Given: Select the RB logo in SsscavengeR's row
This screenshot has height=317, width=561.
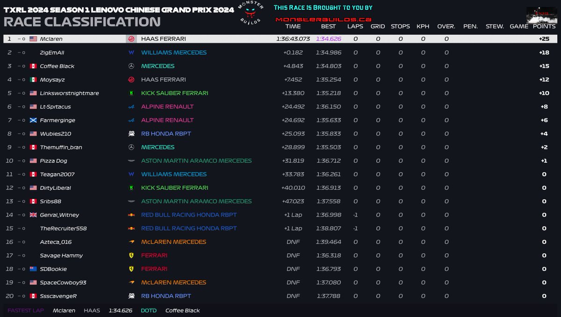Looking at the screenshot, I should 131,296.
